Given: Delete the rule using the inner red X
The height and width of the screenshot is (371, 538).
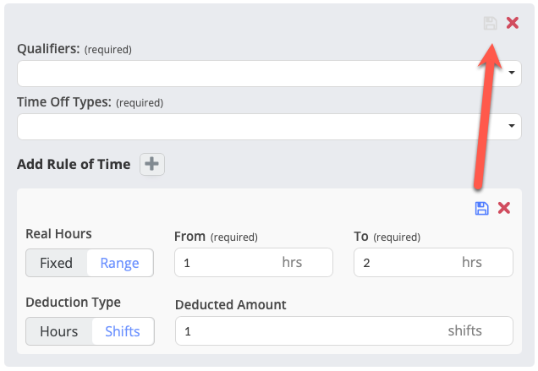Looking at the screenshot, I should coord(504,208).
